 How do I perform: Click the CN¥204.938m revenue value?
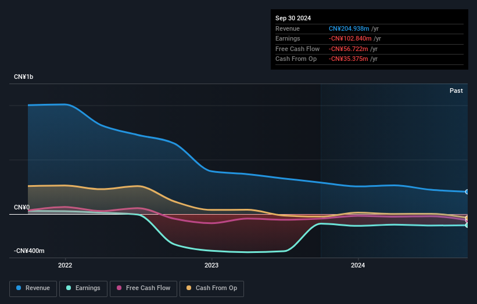(349, 28)
